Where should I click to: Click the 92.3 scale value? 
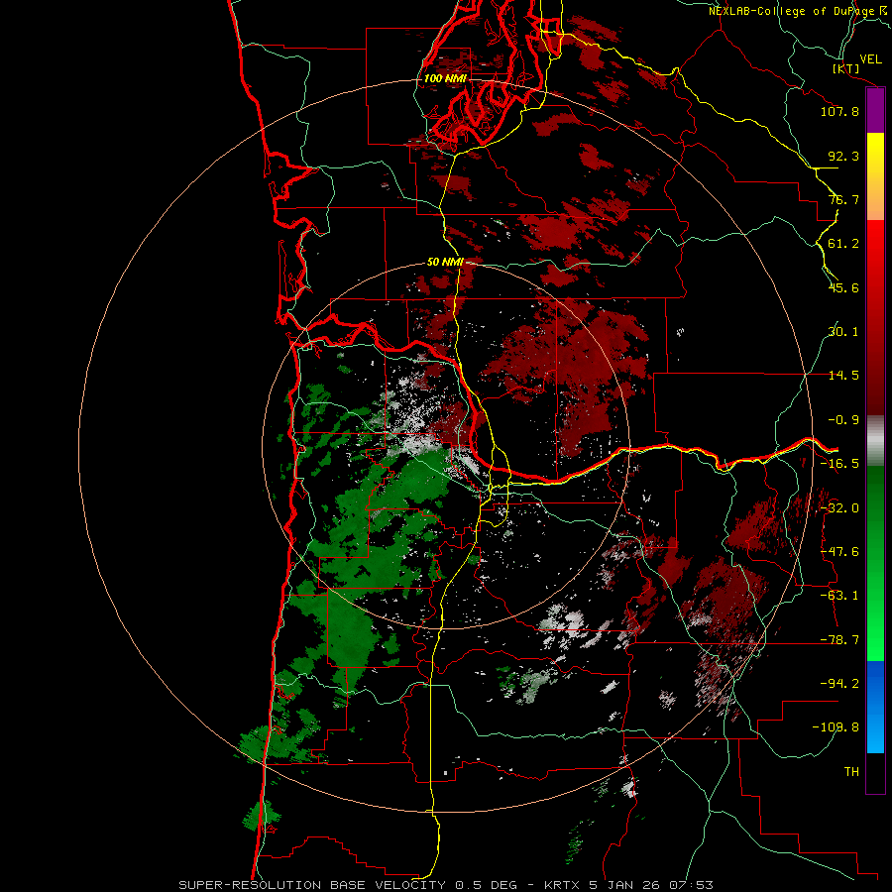coord(843,156)
